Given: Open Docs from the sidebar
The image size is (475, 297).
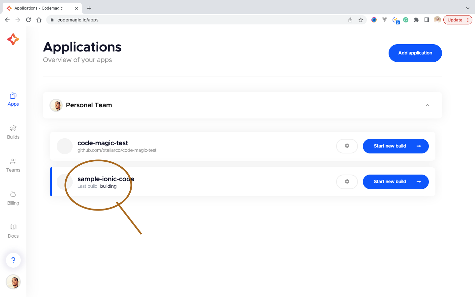Looking at the screenshot, I should click(x=13, y=231).
